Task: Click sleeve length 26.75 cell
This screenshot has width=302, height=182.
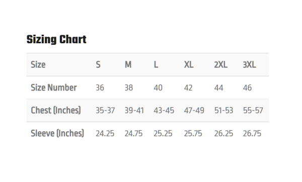Action: 252,134
